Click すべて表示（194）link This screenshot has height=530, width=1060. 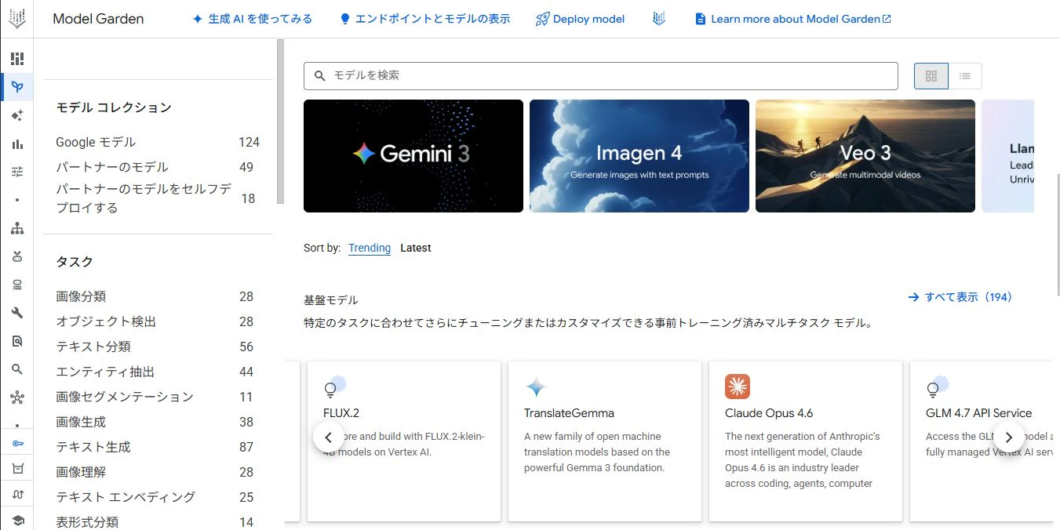point(960,297)
